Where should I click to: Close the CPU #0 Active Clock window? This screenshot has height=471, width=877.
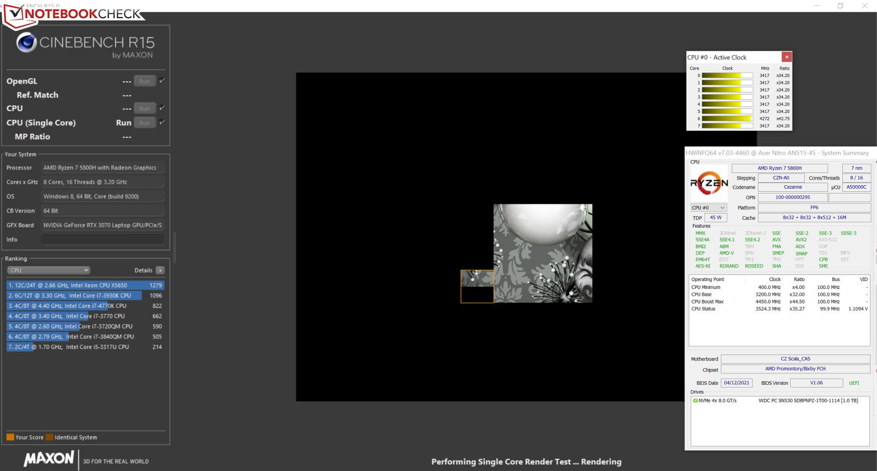(x=787, y=57)
